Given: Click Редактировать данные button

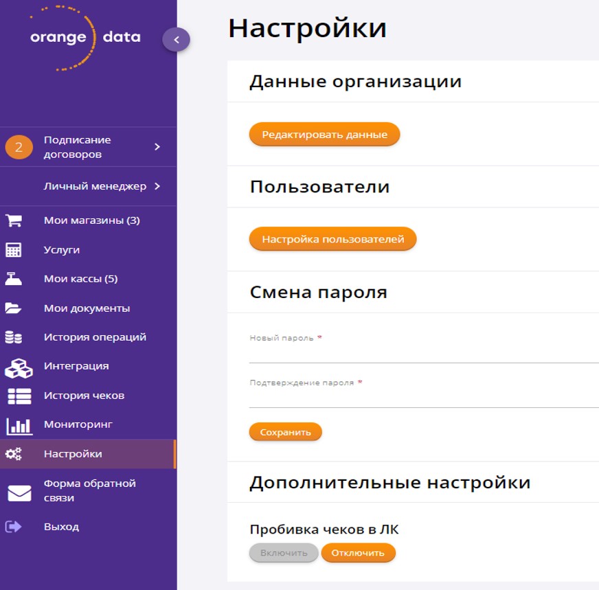Looking at the screenshot, I should tap(324, 135).
